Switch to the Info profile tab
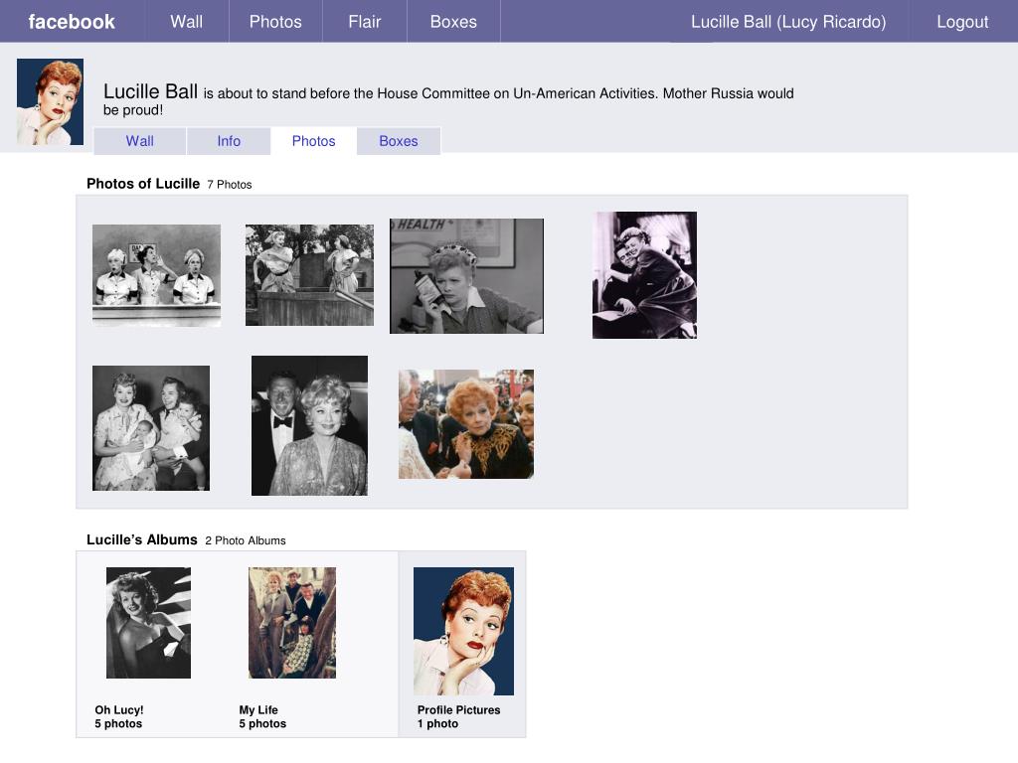This screenshot has height=763, width=1018. 229,141
